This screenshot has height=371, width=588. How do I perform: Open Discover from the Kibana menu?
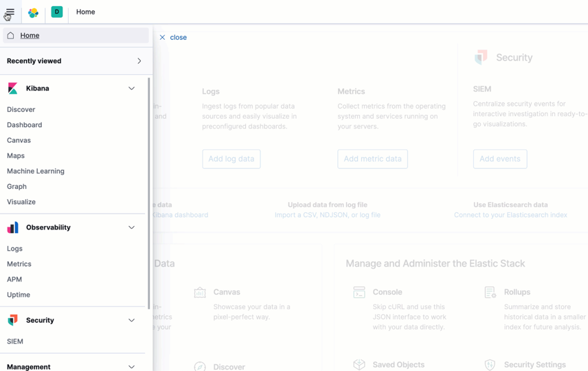coord(21,109)
